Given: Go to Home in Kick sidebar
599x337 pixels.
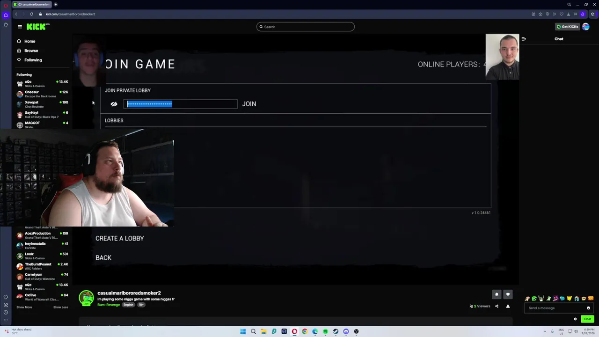Looking at the screenshot, I should pyautogui.click(x=26, y=41).
